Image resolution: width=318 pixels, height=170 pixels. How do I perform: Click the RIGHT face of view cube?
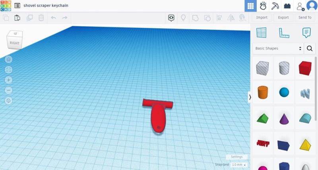click(15, 43)
